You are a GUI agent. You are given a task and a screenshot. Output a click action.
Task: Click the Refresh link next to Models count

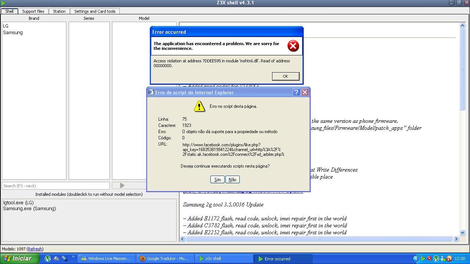pyautogui.click(x=35, y=249)
